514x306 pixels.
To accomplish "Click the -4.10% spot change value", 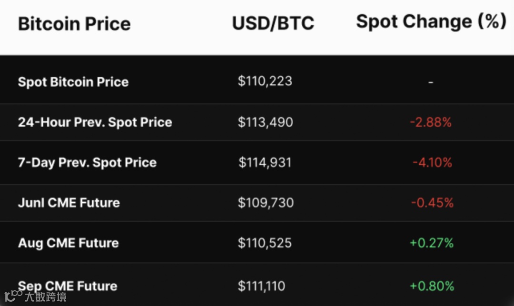I will point(432,163).
